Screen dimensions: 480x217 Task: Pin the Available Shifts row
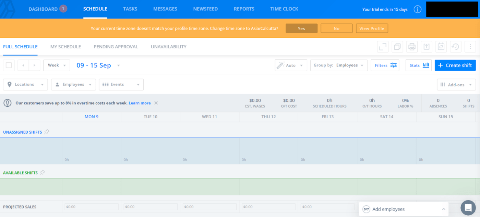42,172
